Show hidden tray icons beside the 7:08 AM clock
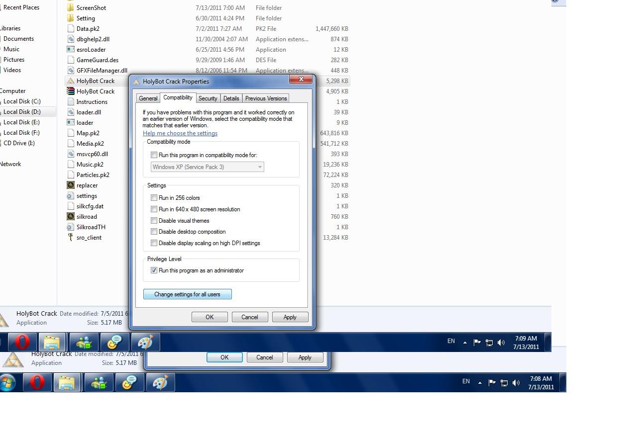Image resolution: width=634 pixels, height=437 pixels. coord(480,382)
